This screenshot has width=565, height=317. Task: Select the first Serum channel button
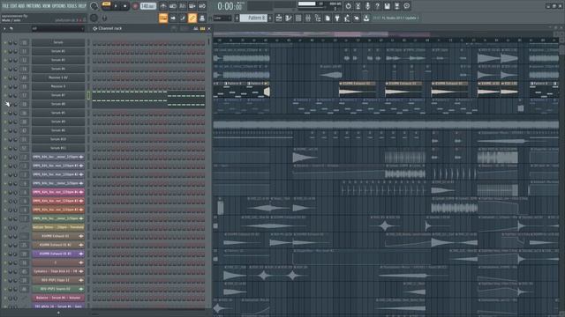pyautogui.click(x=58, y=42)
